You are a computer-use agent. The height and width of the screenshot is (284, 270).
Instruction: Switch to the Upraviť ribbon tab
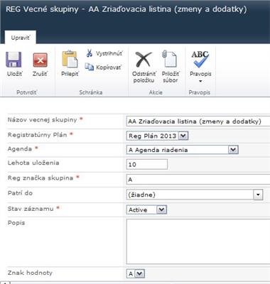(21, 38)
